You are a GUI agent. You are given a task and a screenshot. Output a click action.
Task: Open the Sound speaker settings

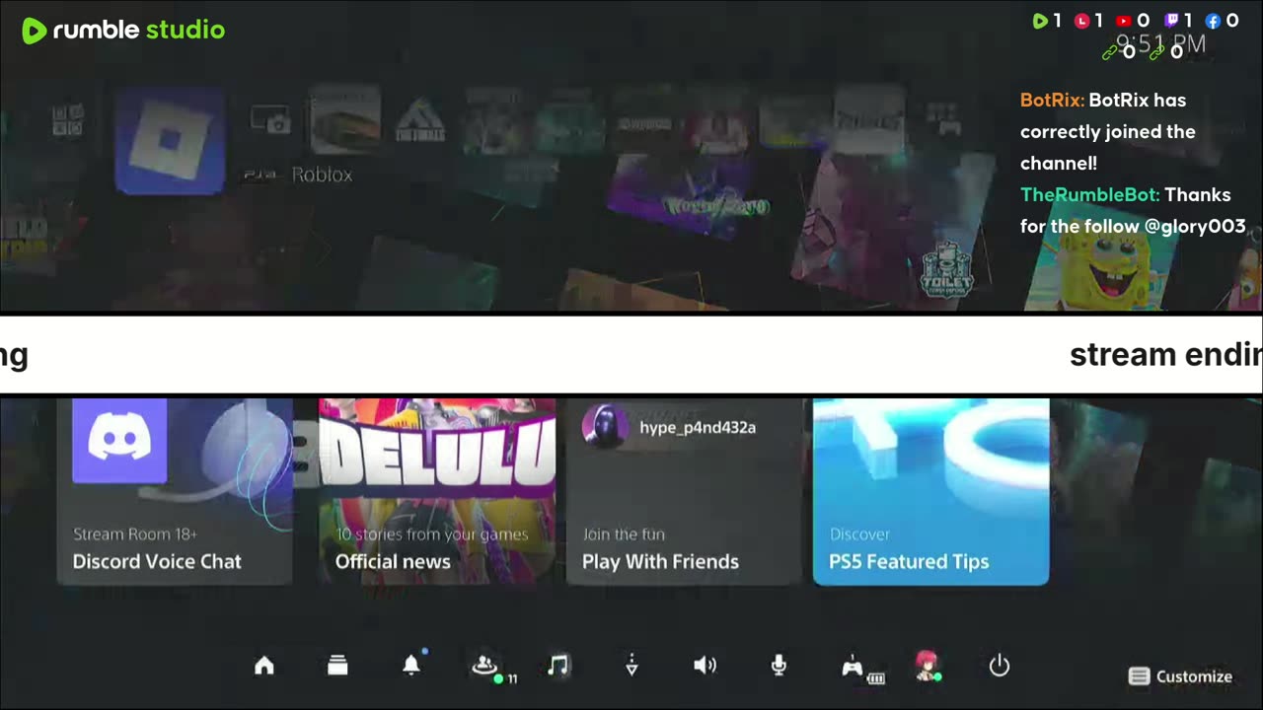(x=705, y=666)
